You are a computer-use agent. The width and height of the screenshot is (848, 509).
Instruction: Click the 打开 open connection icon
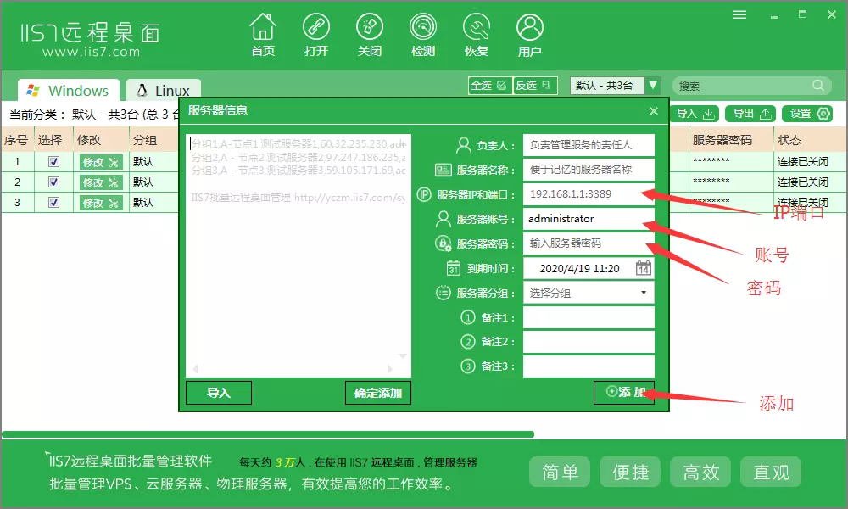(x=315, y=35)
